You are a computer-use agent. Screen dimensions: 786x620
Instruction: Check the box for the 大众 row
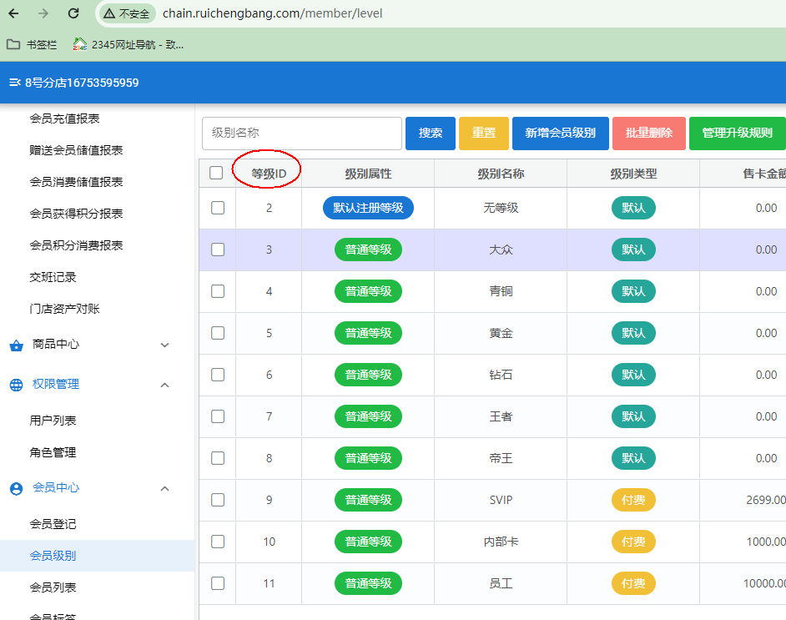click(218, 250)
